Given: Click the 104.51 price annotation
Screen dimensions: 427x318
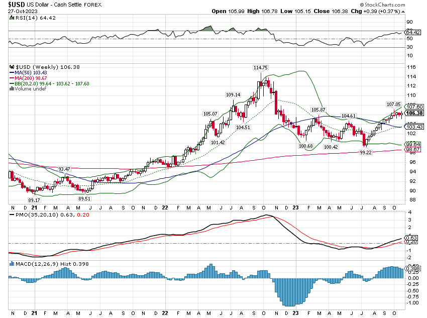Looking at the screenshot, I should coord(243,127).
